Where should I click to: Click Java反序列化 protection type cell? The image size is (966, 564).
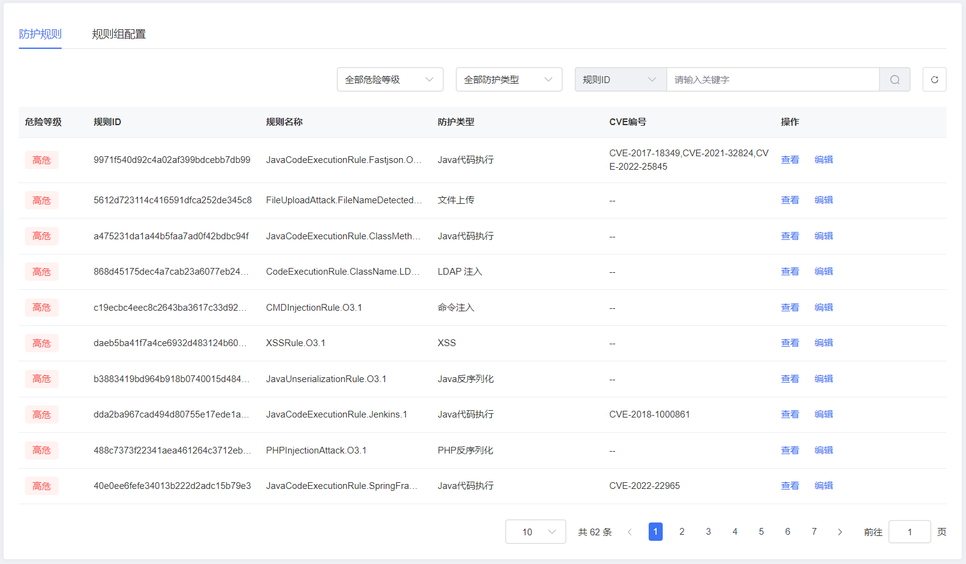click(466, 379)
